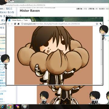Close the Mister Raven tab
Screen dimensions: 109x109
tap(29, 20)
